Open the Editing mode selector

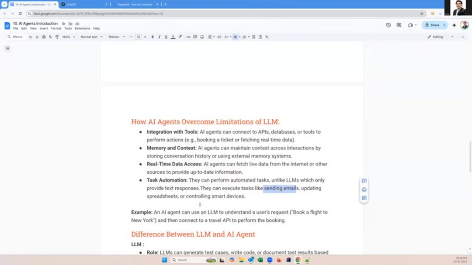440,37
